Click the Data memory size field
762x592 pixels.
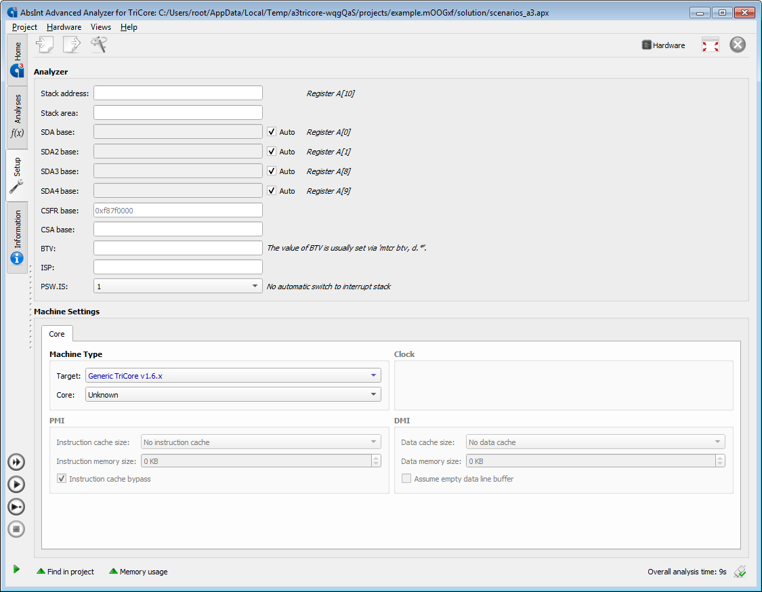point(591,461)
